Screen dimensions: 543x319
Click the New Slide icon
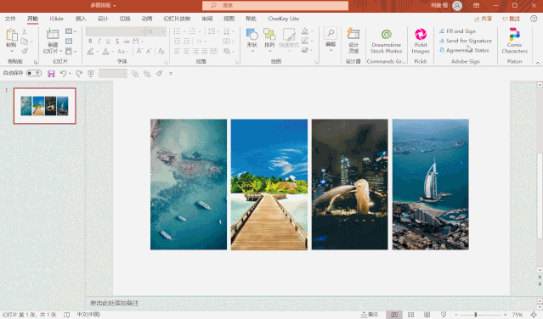click(53, 34)
